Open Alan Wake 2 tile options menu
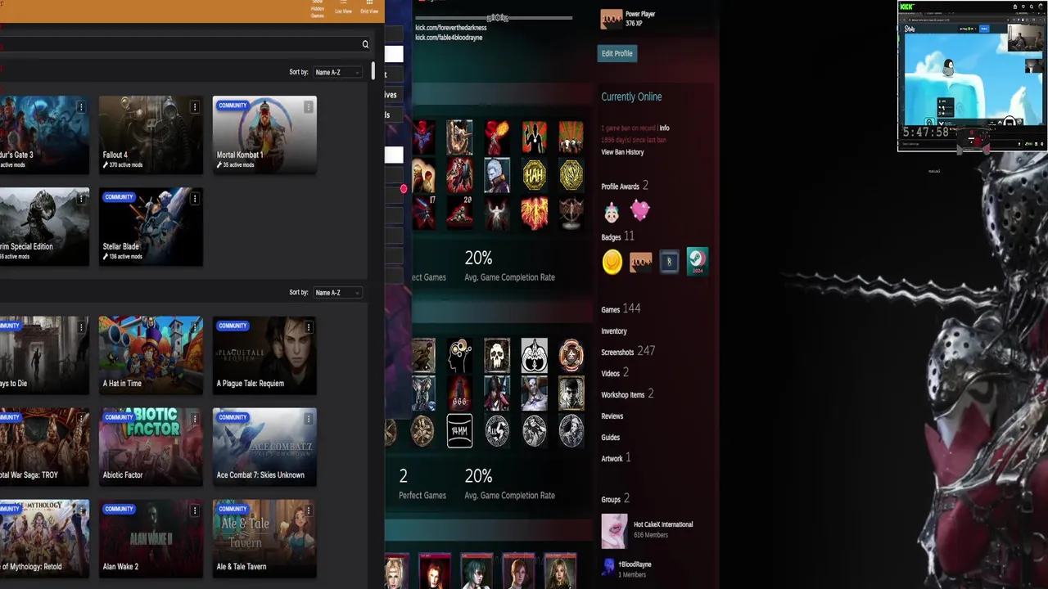The image size is (1048, 589). point(194,511)
